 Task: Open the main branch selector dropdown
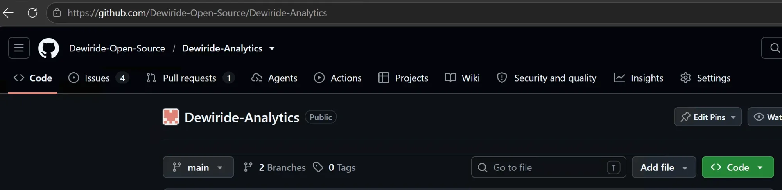click(x=198, y=167)
